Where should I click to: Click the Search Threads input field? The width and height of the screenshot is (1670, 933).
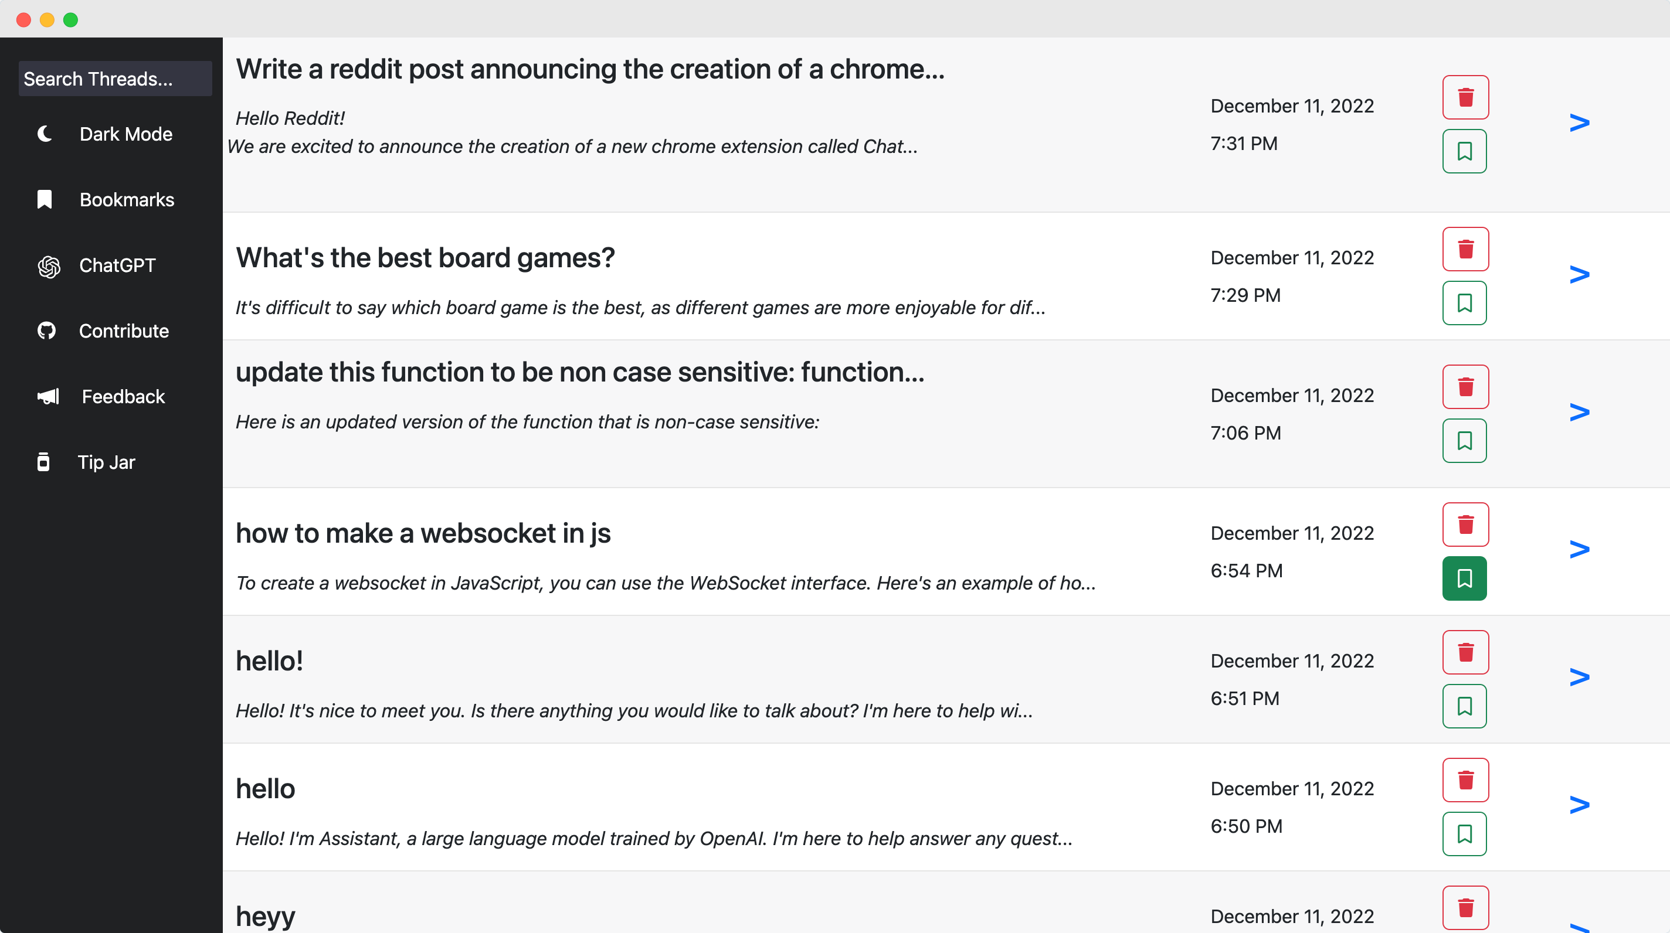click(116, 79)
